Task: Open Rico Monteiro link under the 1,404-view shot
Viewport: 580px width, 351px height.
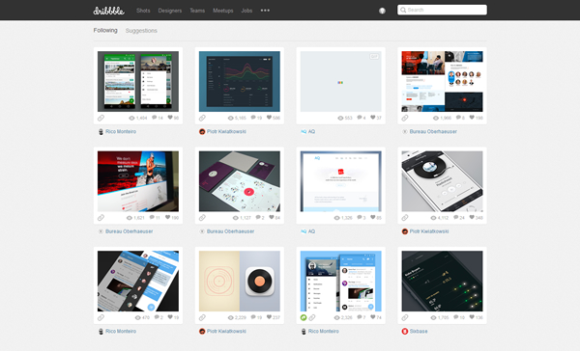Action: (x=121, y=131)
